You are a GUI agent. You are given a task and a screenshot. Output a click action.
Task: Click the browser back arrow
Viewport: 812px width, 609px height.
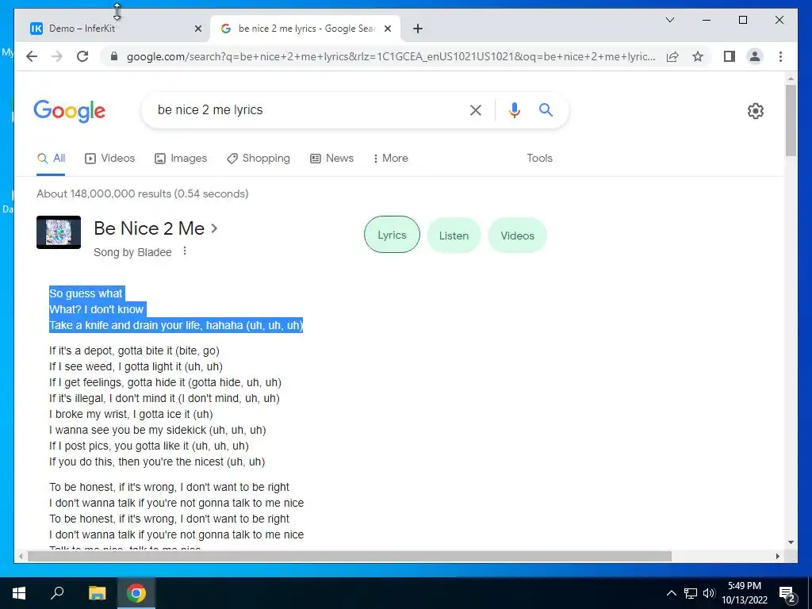click(32, 56)
